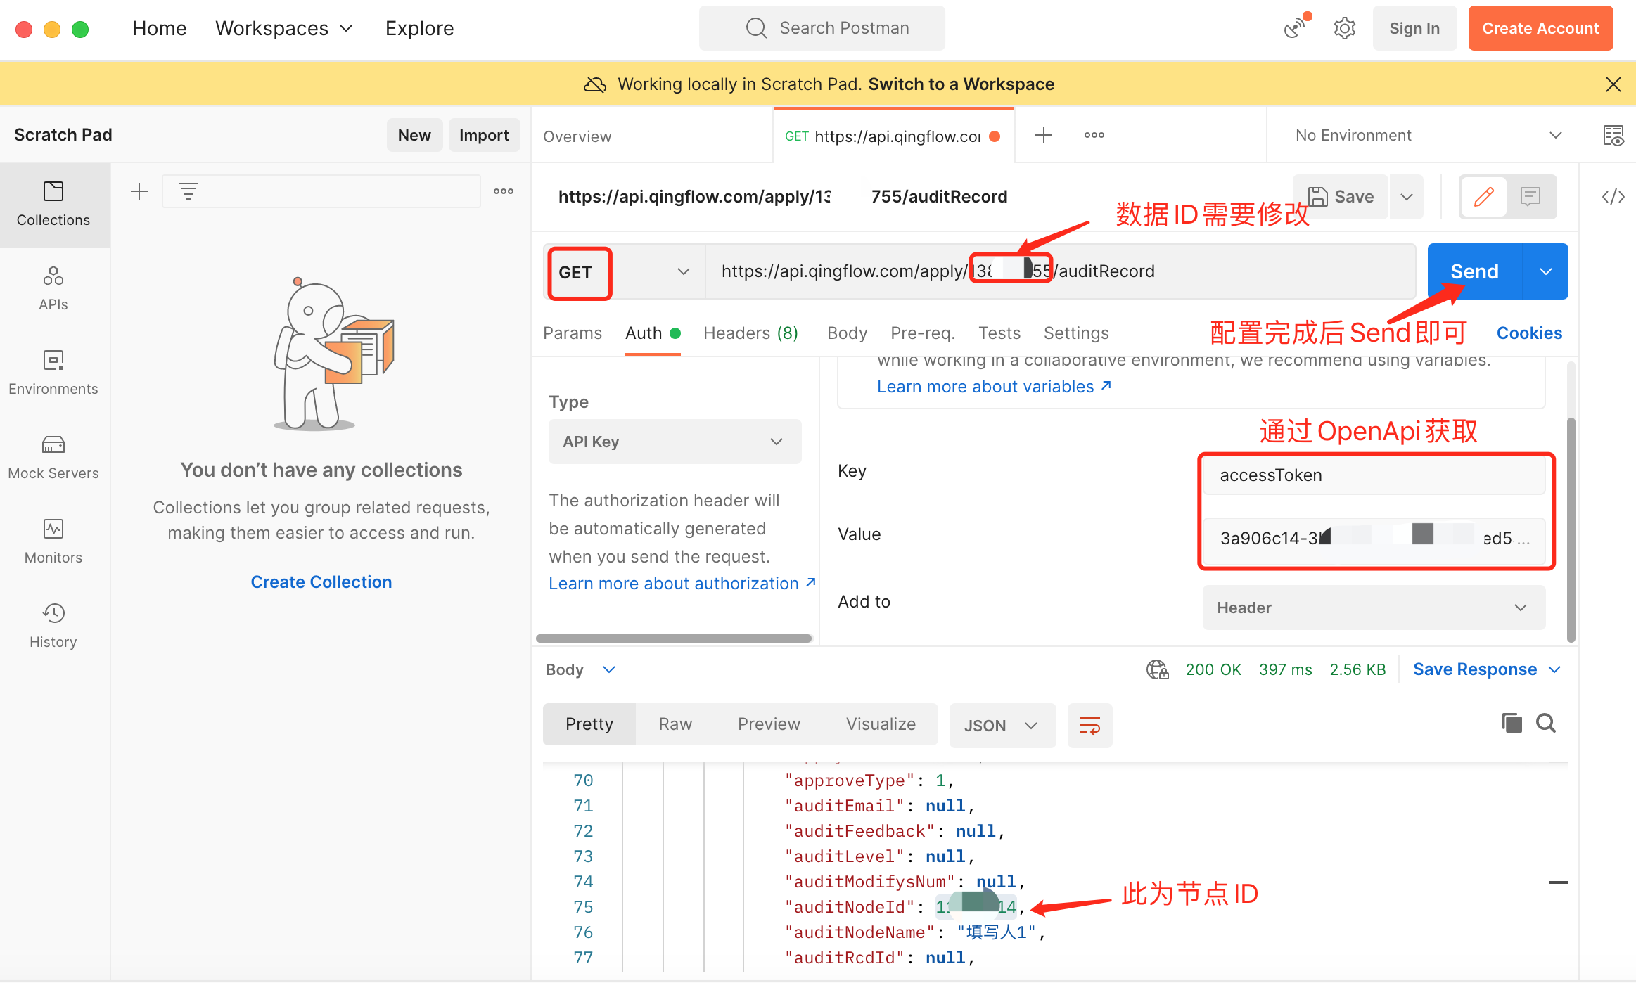Open the auth Type API Key dropdown
1636x983 pixels.
pos(675,442)
